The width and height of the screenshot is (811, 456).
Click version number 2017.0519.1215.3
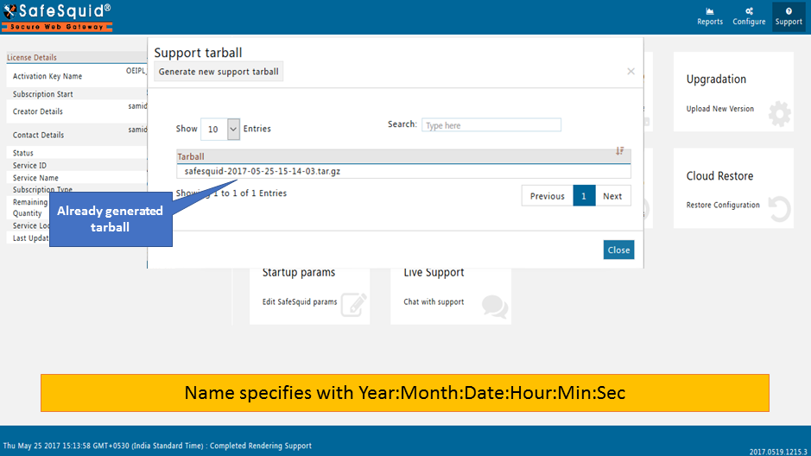coord(778,452)
